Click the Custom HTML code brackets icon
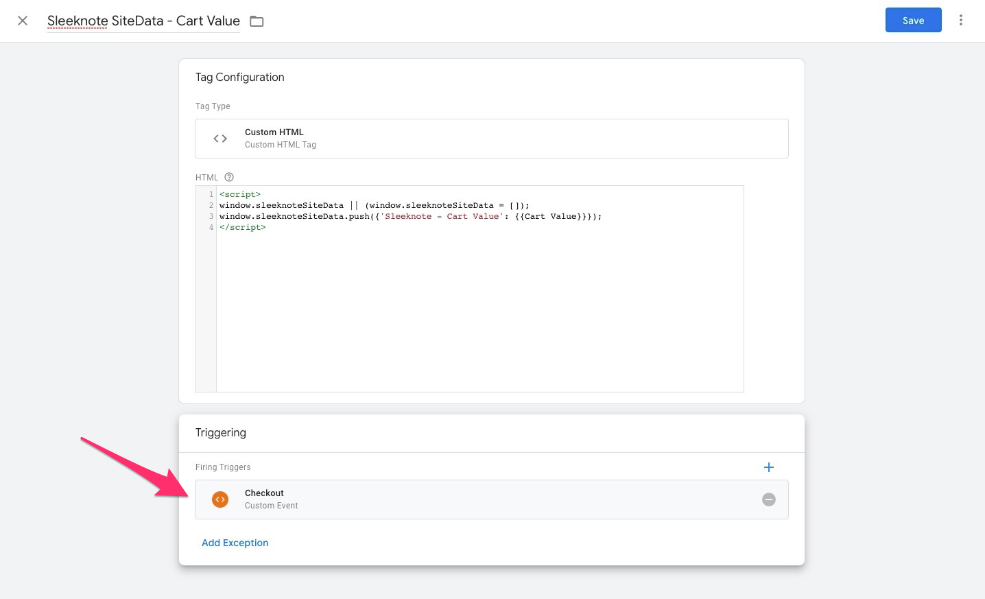The image size is (985, 599). [x=220, y=139]
